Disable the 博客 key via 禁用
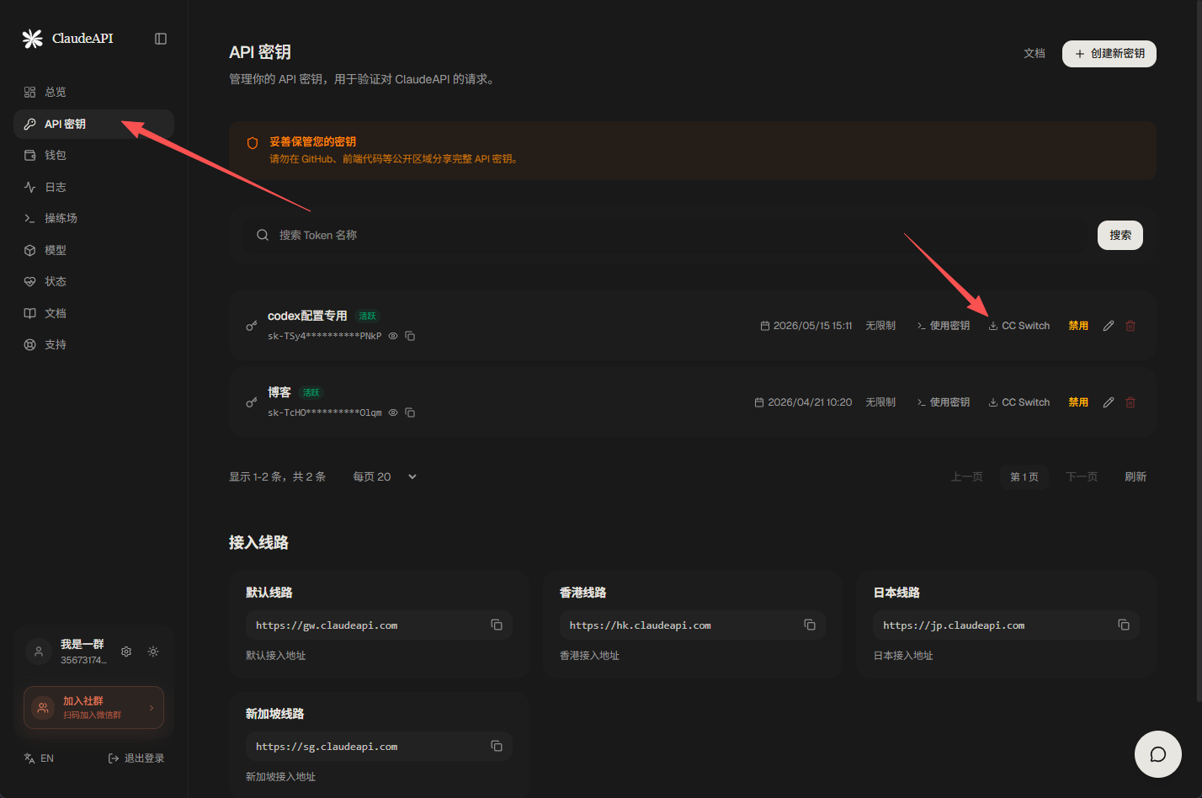The width and height of the screenshot is (1202, 798). [x=1078, y=402]
